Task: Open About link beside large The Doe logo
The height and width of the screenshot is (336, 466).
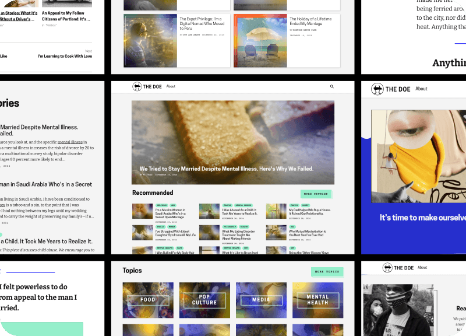Action: pyautogui.click(x=421, y=89)
